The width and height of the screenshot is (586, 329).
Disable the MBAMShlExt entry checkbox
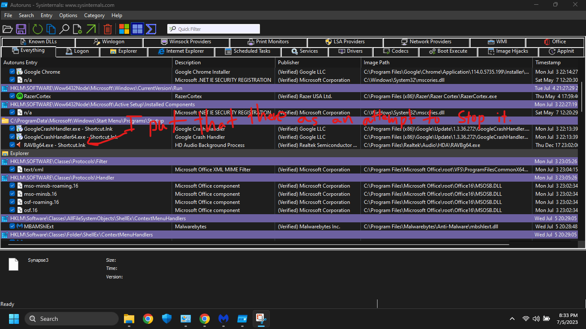(12, 227)
